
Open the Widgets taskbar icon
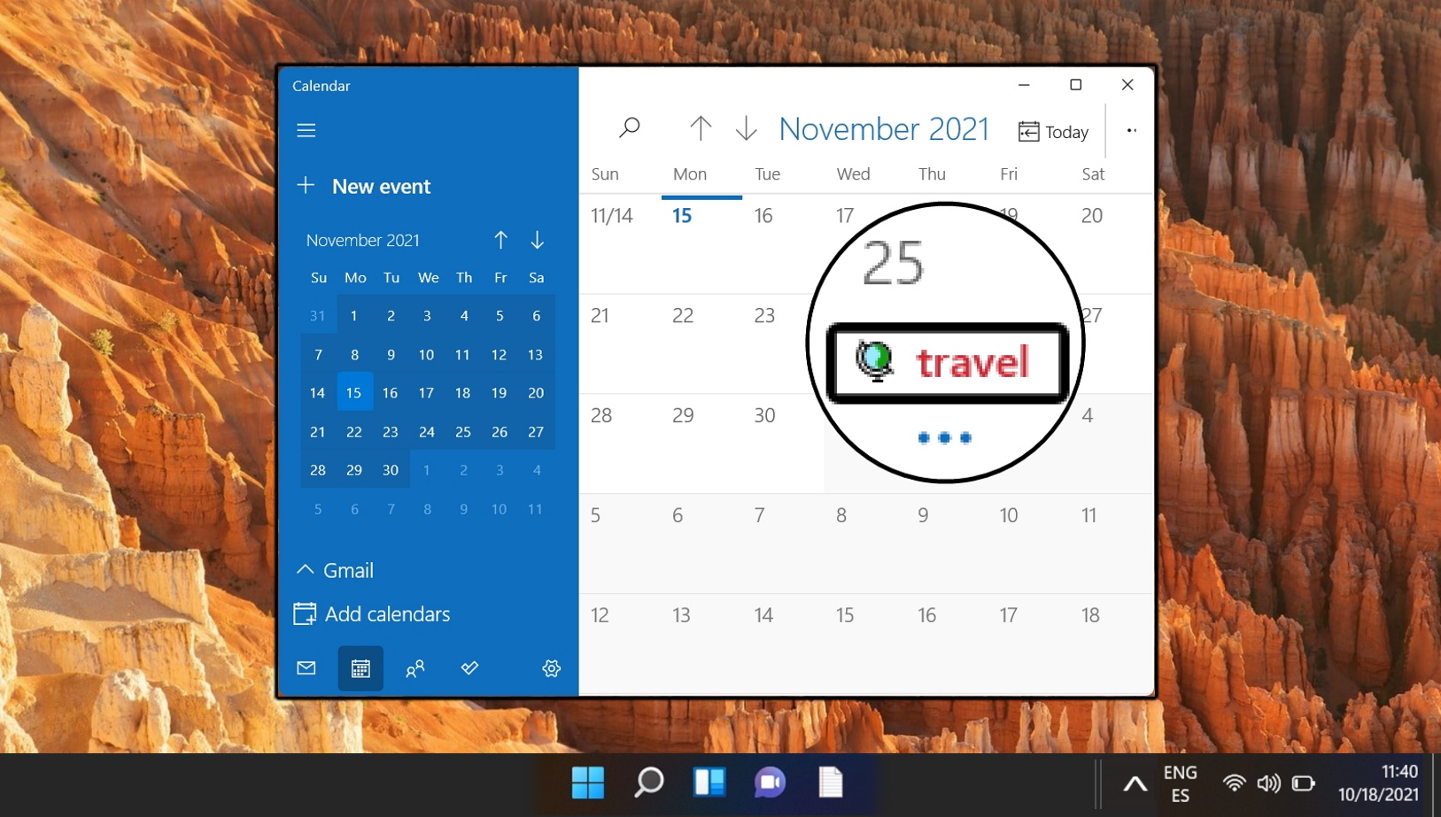[709, 782]
